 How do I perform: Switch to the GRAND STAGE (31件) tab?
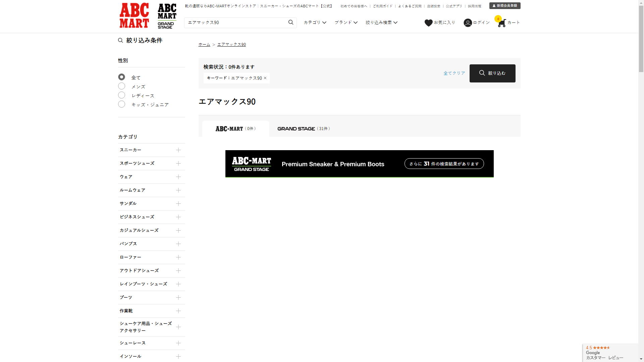click(304, 129)
